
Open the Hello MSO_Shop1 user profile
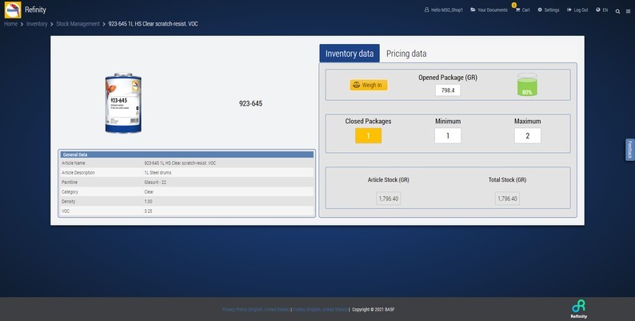[443, 10]
